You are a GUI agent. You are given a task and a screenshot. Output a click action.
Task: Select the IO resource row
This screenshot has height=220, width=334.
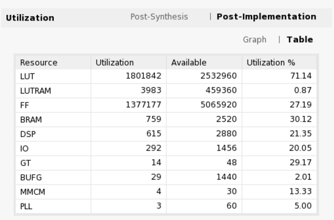pyautogui.click(x=24, y=149)
